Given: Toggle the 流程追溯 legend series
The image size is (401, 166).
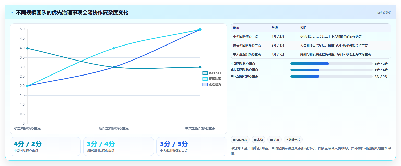Looking at the screenshot, I should tap(212, 84).
